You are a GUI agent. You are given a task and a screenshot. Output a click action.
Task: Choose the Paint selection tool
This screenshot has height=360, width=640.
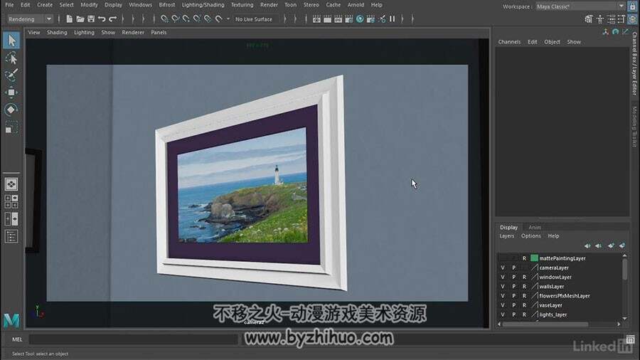[x=11, y=75]
